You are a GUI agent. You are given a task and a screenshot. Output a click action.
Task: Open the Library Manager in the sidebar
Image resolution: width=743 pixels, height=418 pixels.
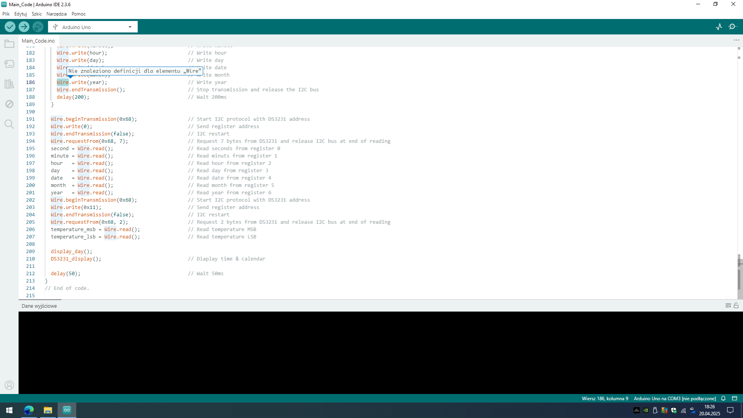click(9, 84)
